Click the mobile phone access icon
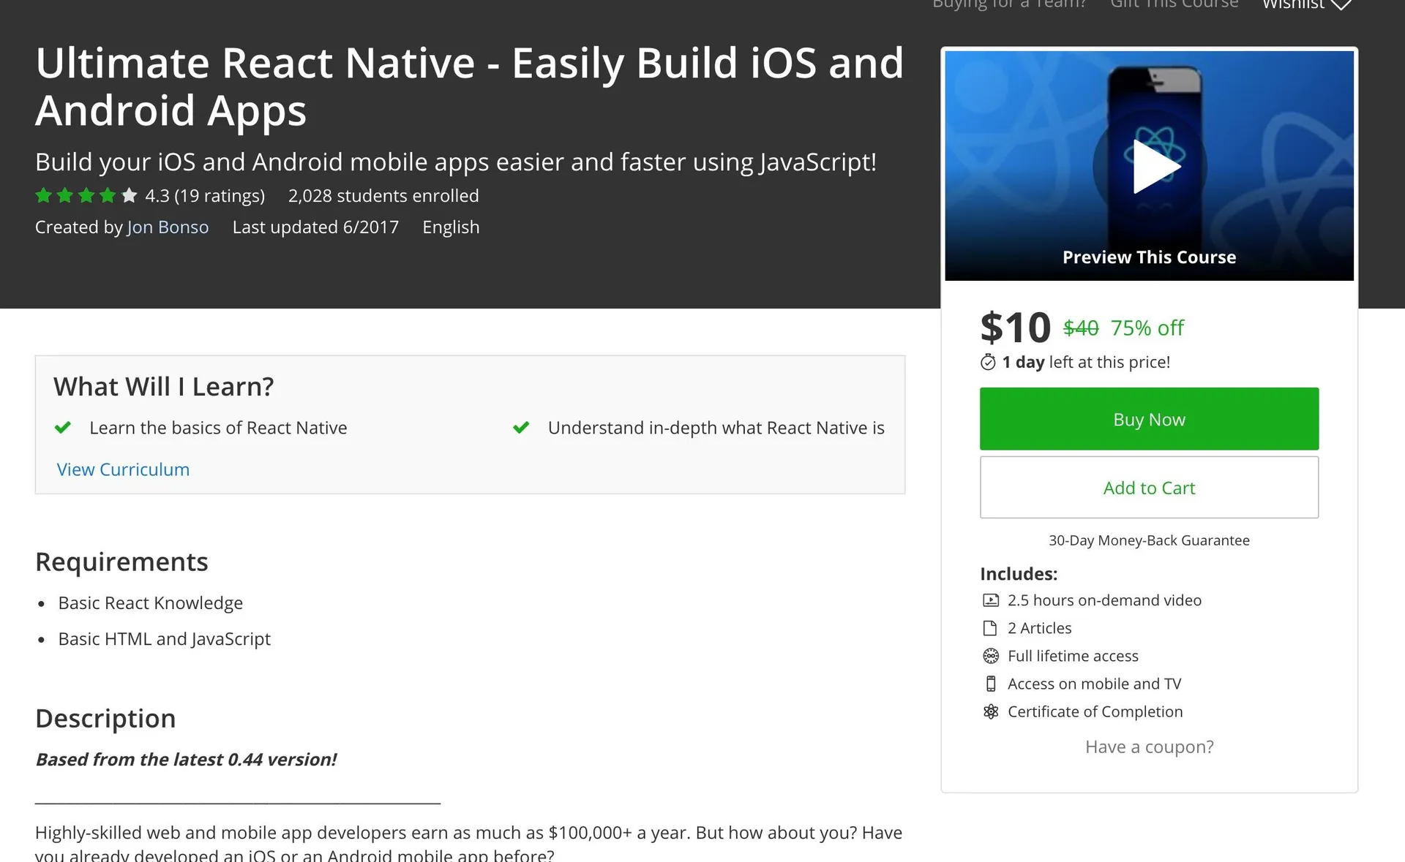Viewport: 1405px width, 862px height. click(x=990, y=684)
